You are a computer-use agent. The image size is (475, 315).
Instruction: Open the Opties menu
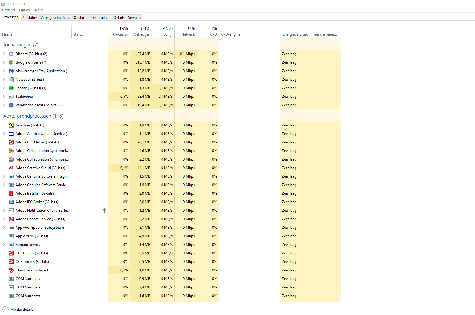point(24,10)
